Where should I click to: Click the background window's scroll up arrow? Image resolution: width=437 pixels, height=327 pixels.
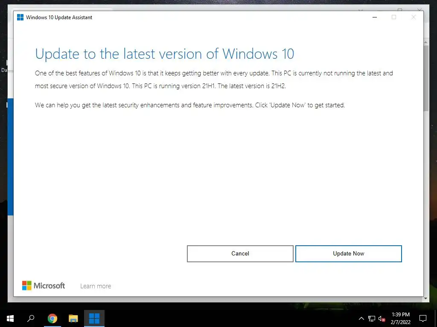[426, 42]
